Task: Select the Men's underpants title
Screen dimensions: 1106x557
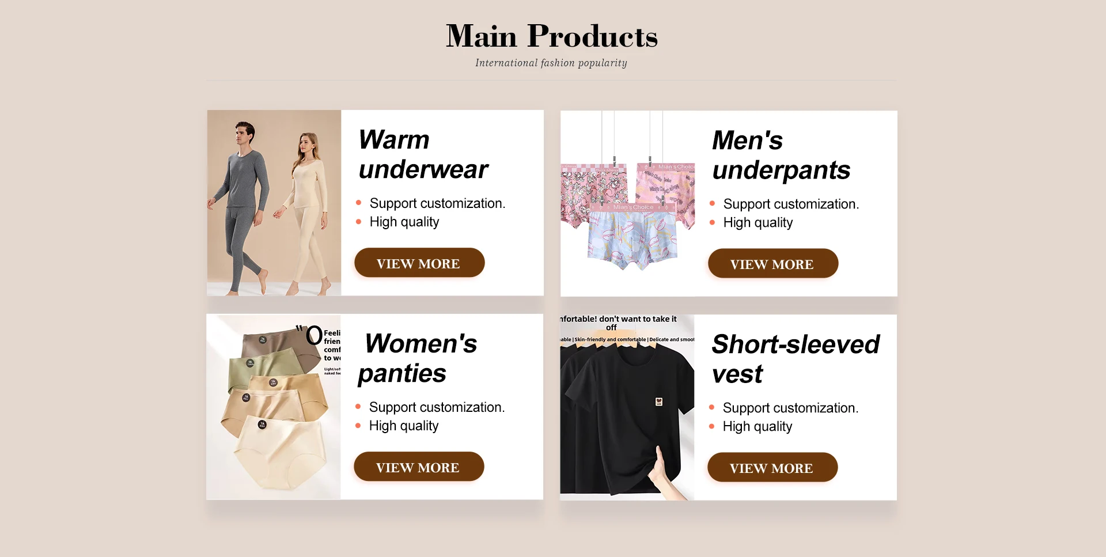Action: coord(781,155)
